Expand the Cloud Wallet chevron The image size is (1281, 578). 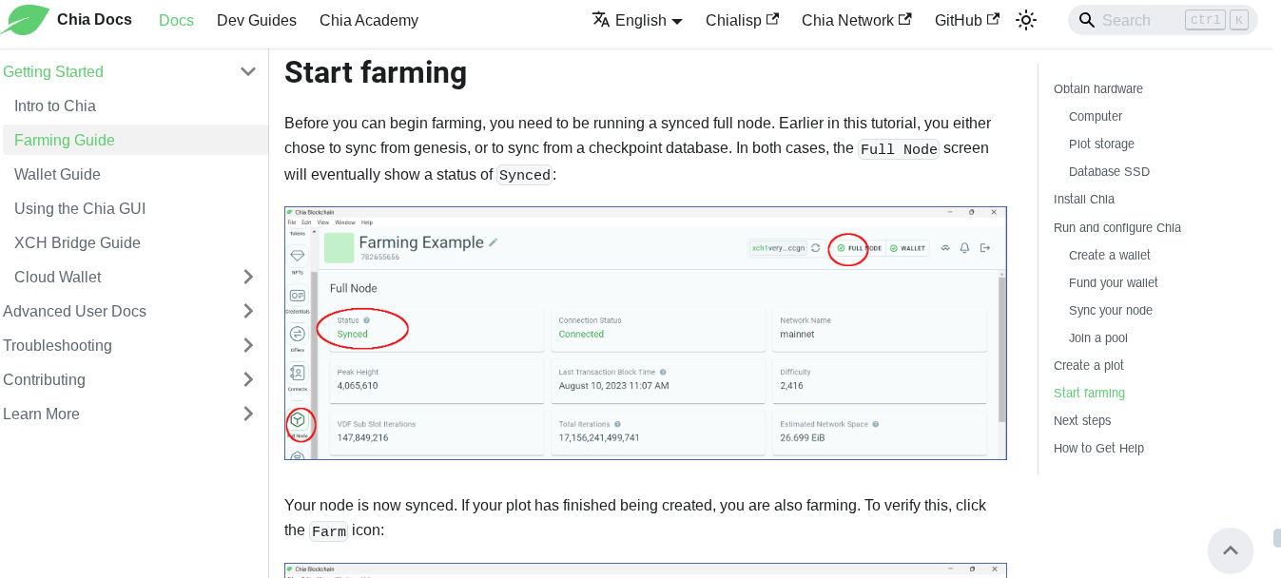[248, 277]
